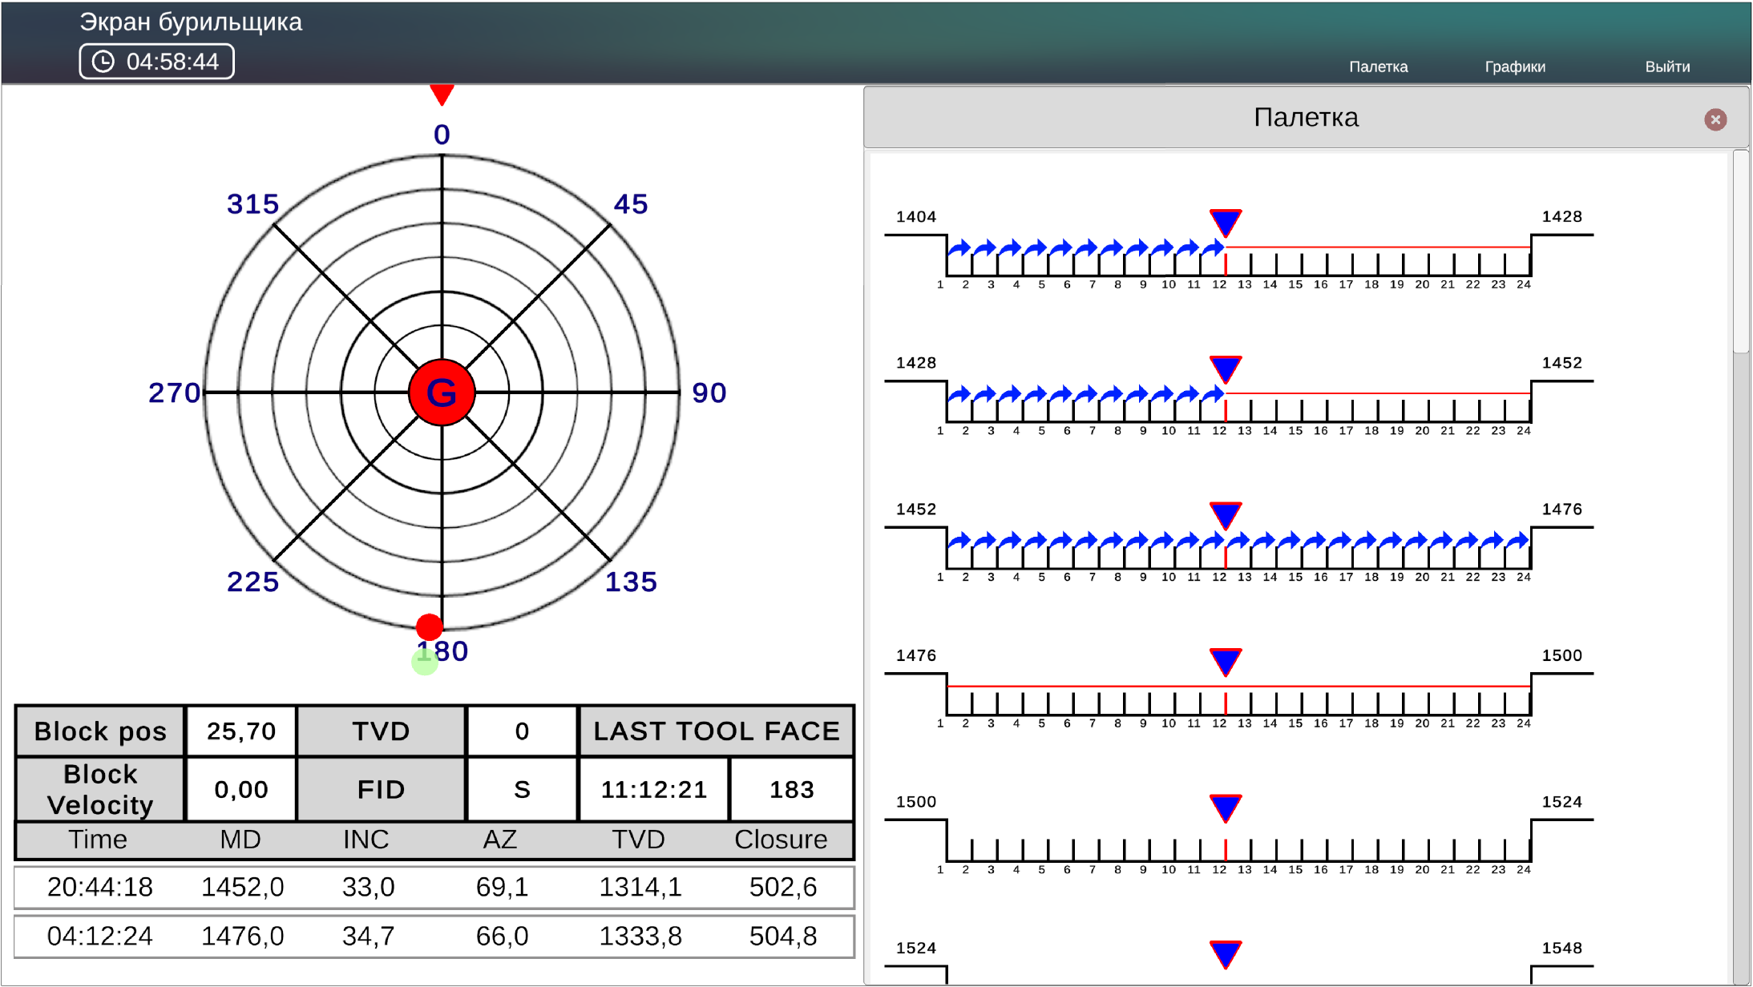Open the Графики menu item

pyautogui.click(x=1514, y=66)
